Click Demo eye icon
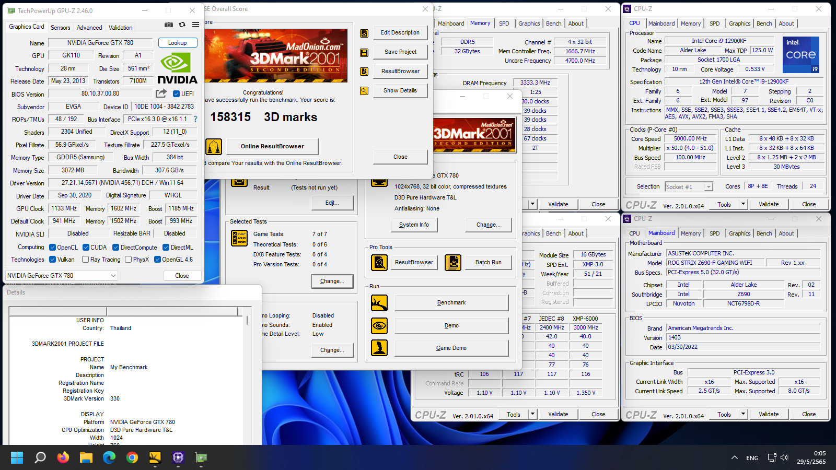 pos(379,326)
